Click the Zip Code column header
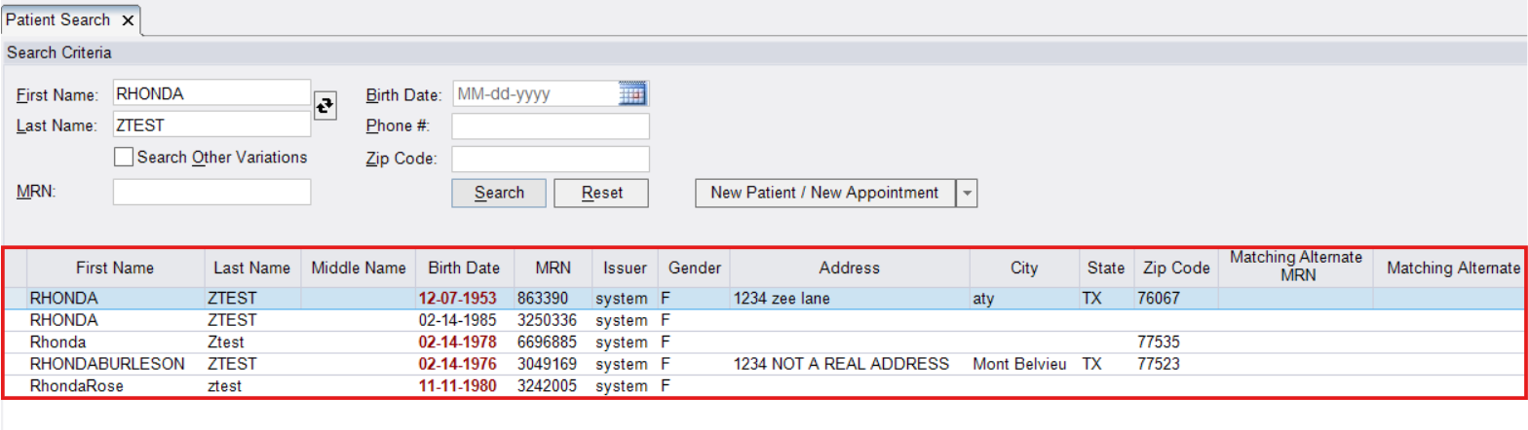Image resolution: width=1528 pixels, height=430 pixels. pos(1175,268)
